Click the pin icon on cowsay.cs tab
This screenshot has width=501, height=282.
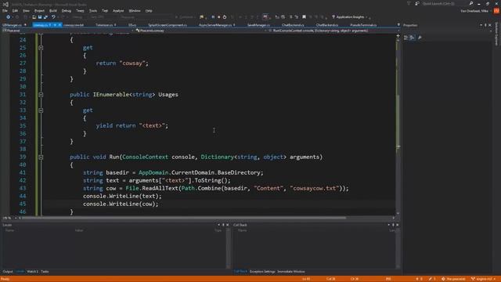(55, 25)
